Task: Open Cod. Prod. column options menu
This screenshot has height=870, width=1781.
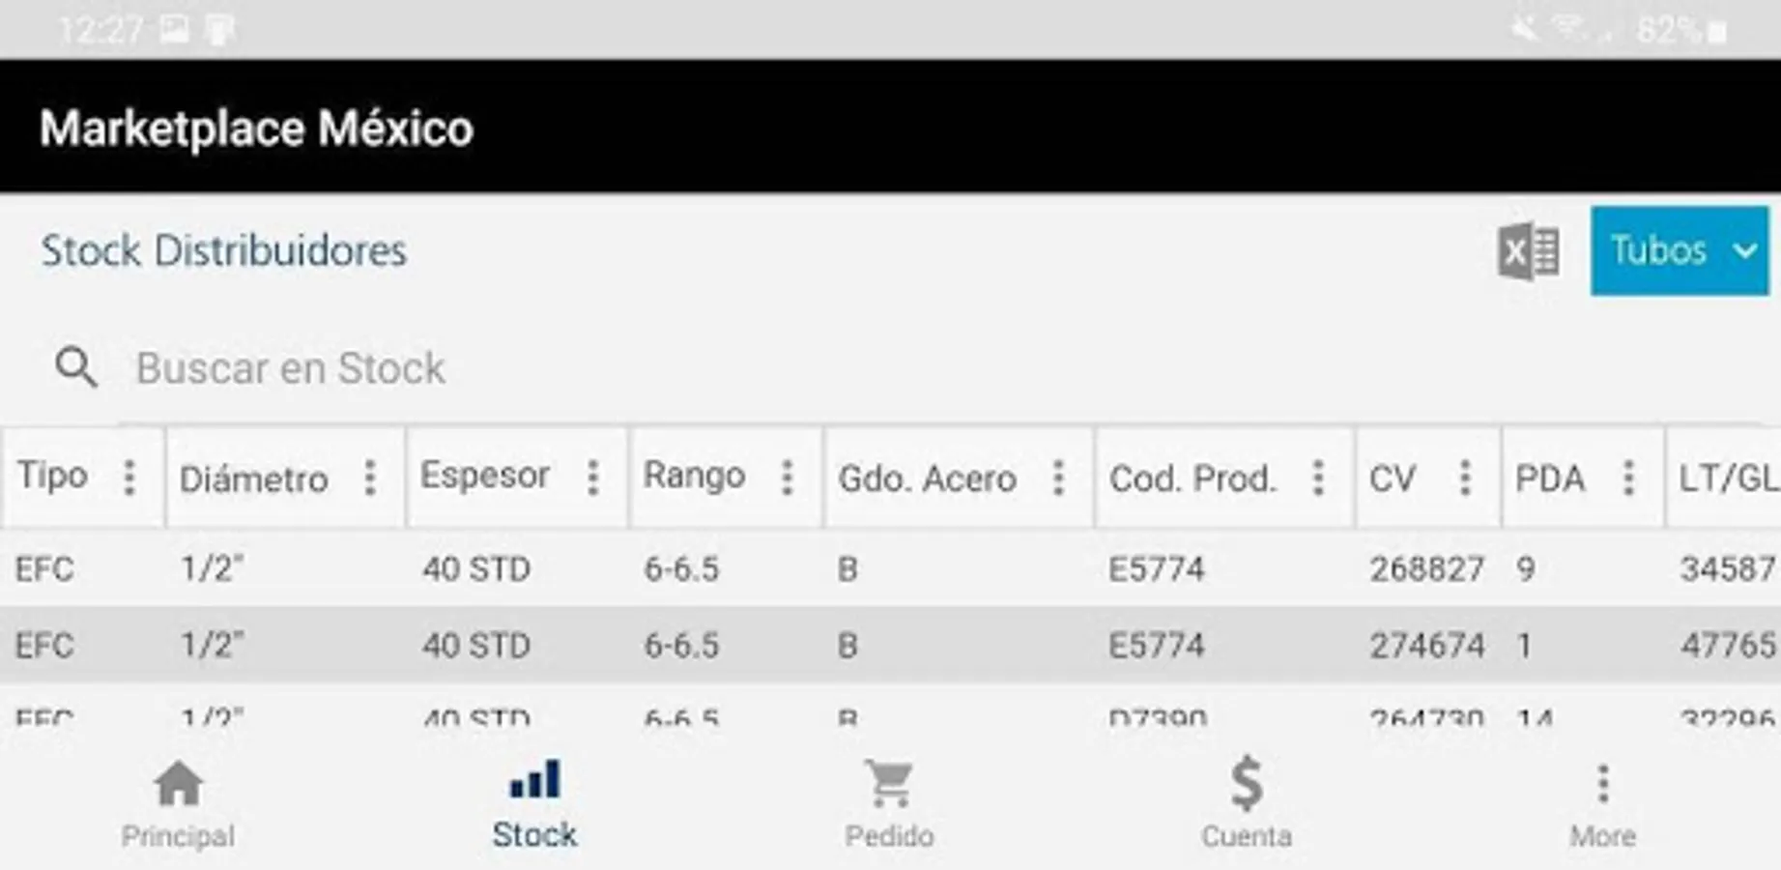Action: tap(1317, 478)
